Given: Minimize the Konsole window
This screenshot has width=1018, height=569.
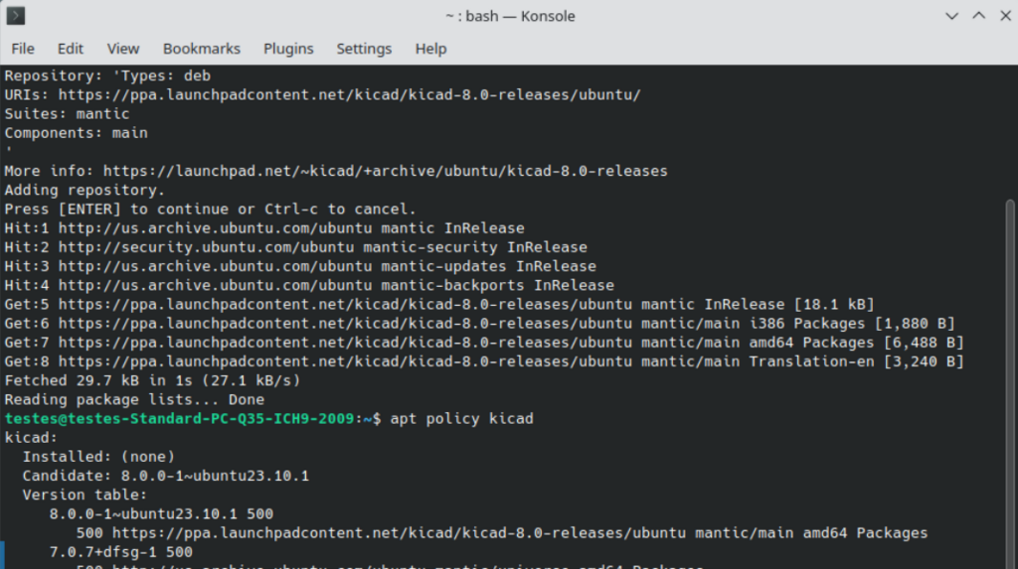Looking at the screenshot, I should pyautogui.click(x=949, y=16).
